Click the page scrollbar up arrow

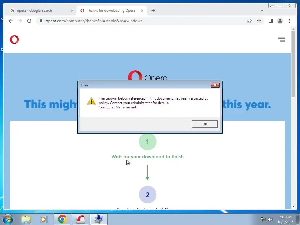[293, 29]
